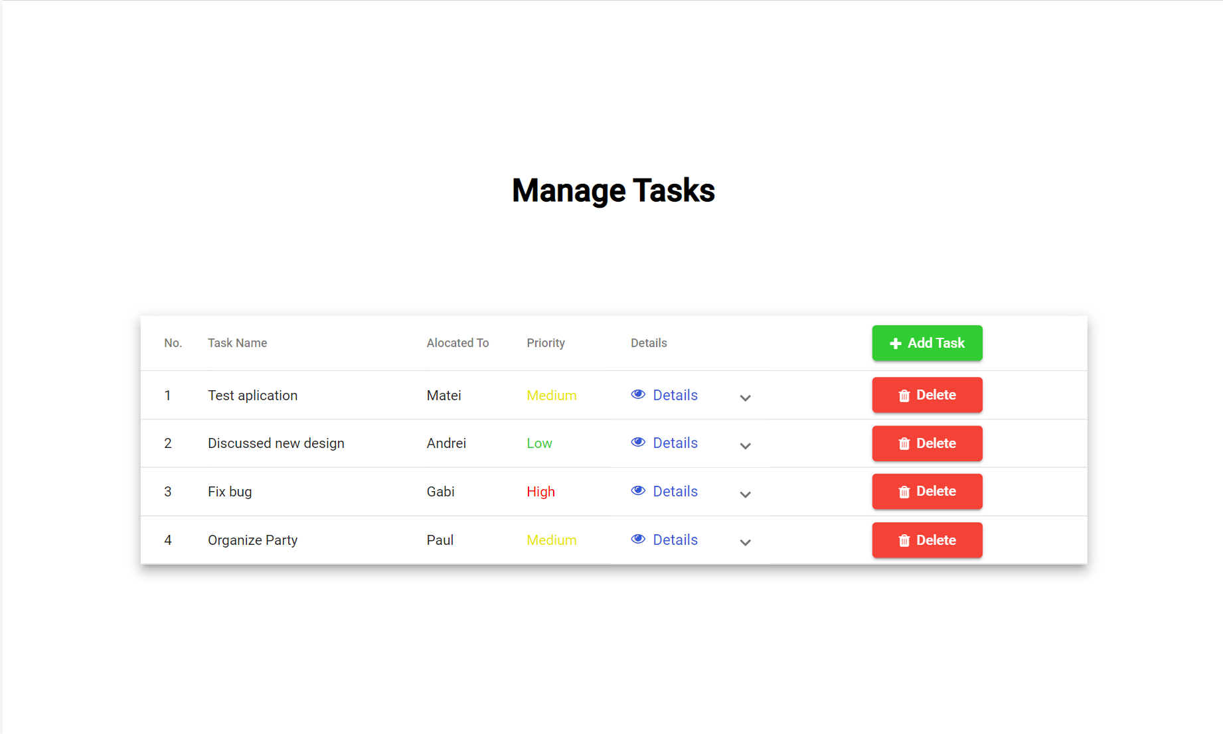This screenshot has width=1223, height=734.
Task: Expand the Test aplication row chevron
Action: 745,398
